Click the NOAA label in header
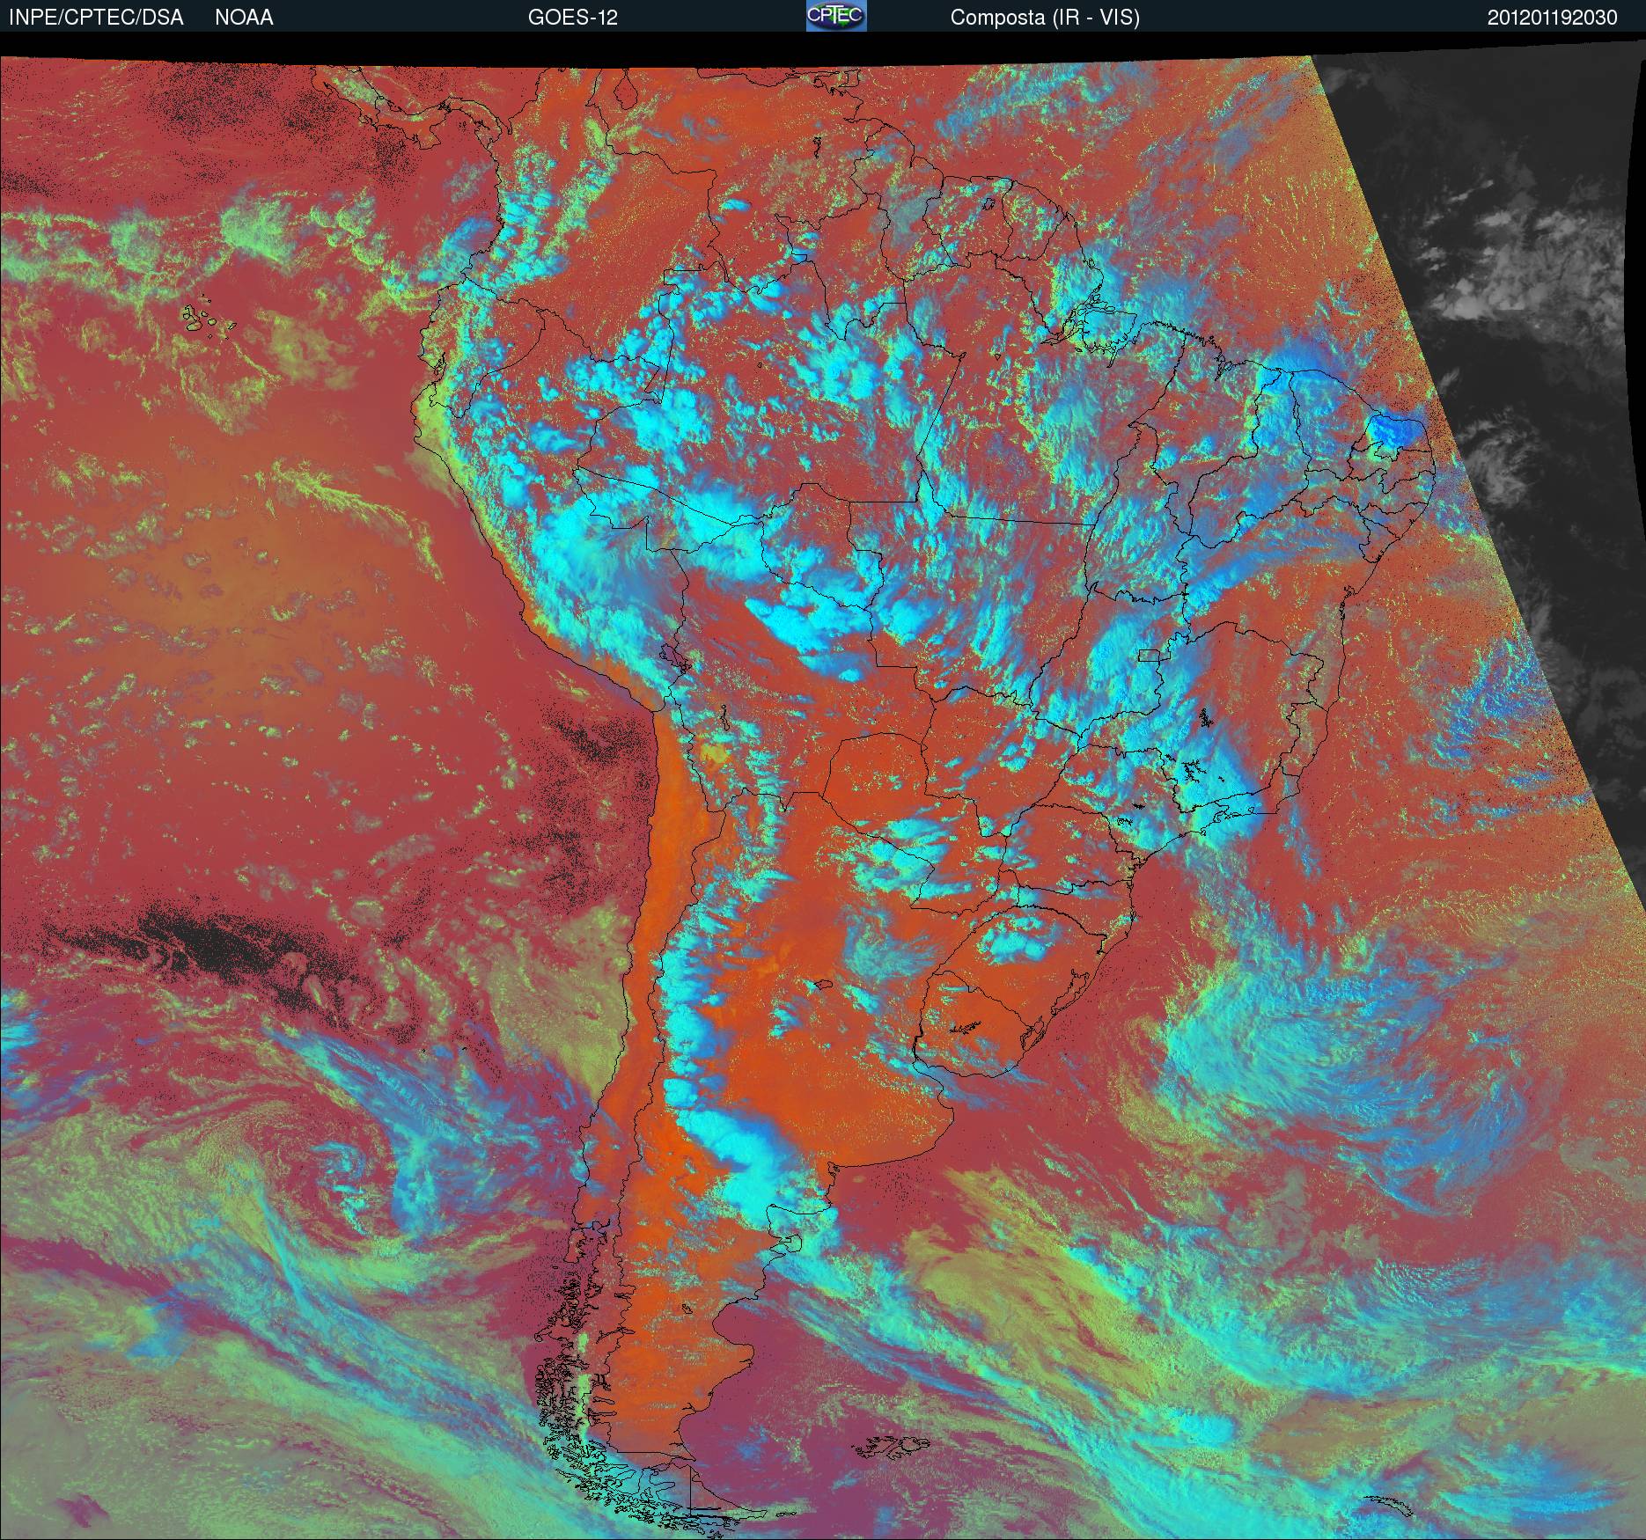Screen dimensions: 1646x1540 pos(244,18)
